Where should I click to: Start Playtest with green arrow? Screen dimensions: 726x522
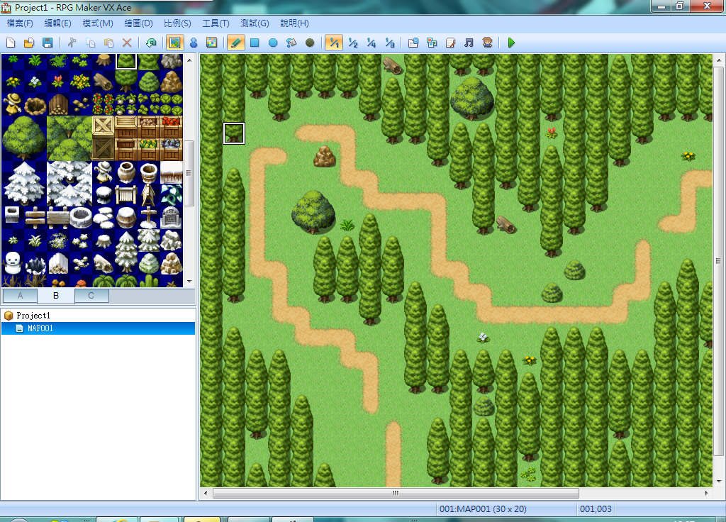[511, 43]
